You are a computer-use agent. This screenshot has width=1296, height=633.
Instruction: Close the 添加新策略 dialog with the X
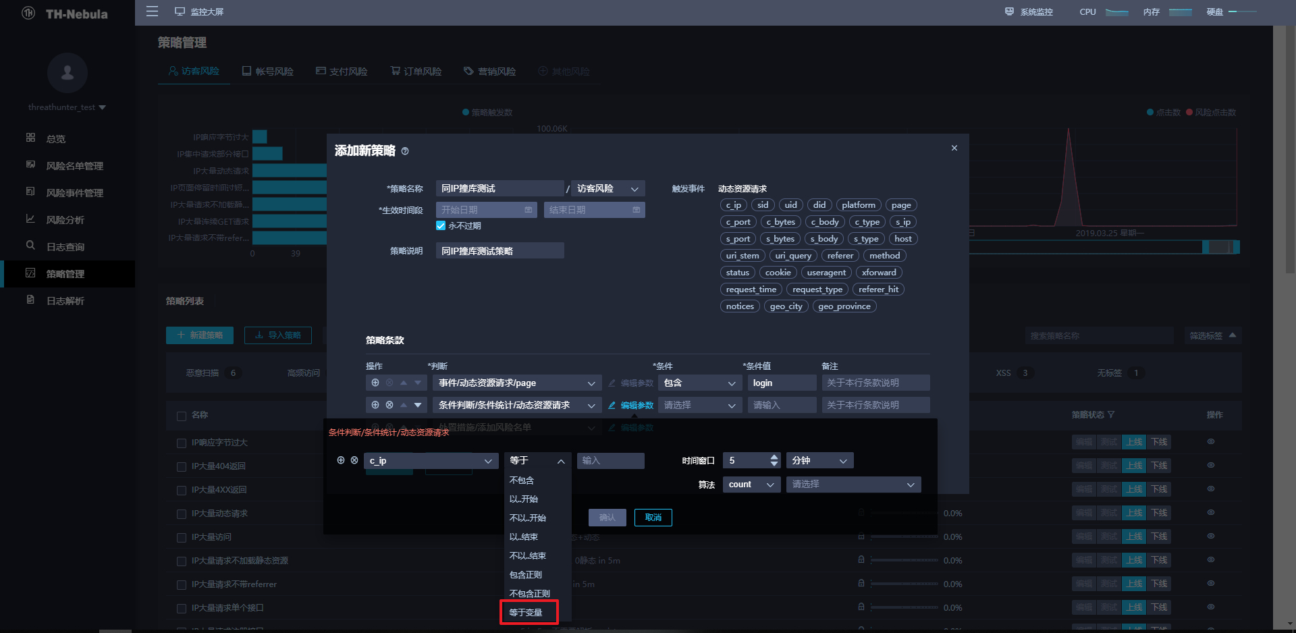(954, 148)
